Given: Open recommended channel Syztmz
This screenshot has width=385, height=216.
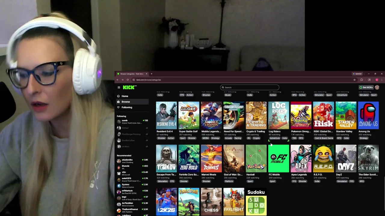Looking at the screenshot, I should click(x=132, y=186).
